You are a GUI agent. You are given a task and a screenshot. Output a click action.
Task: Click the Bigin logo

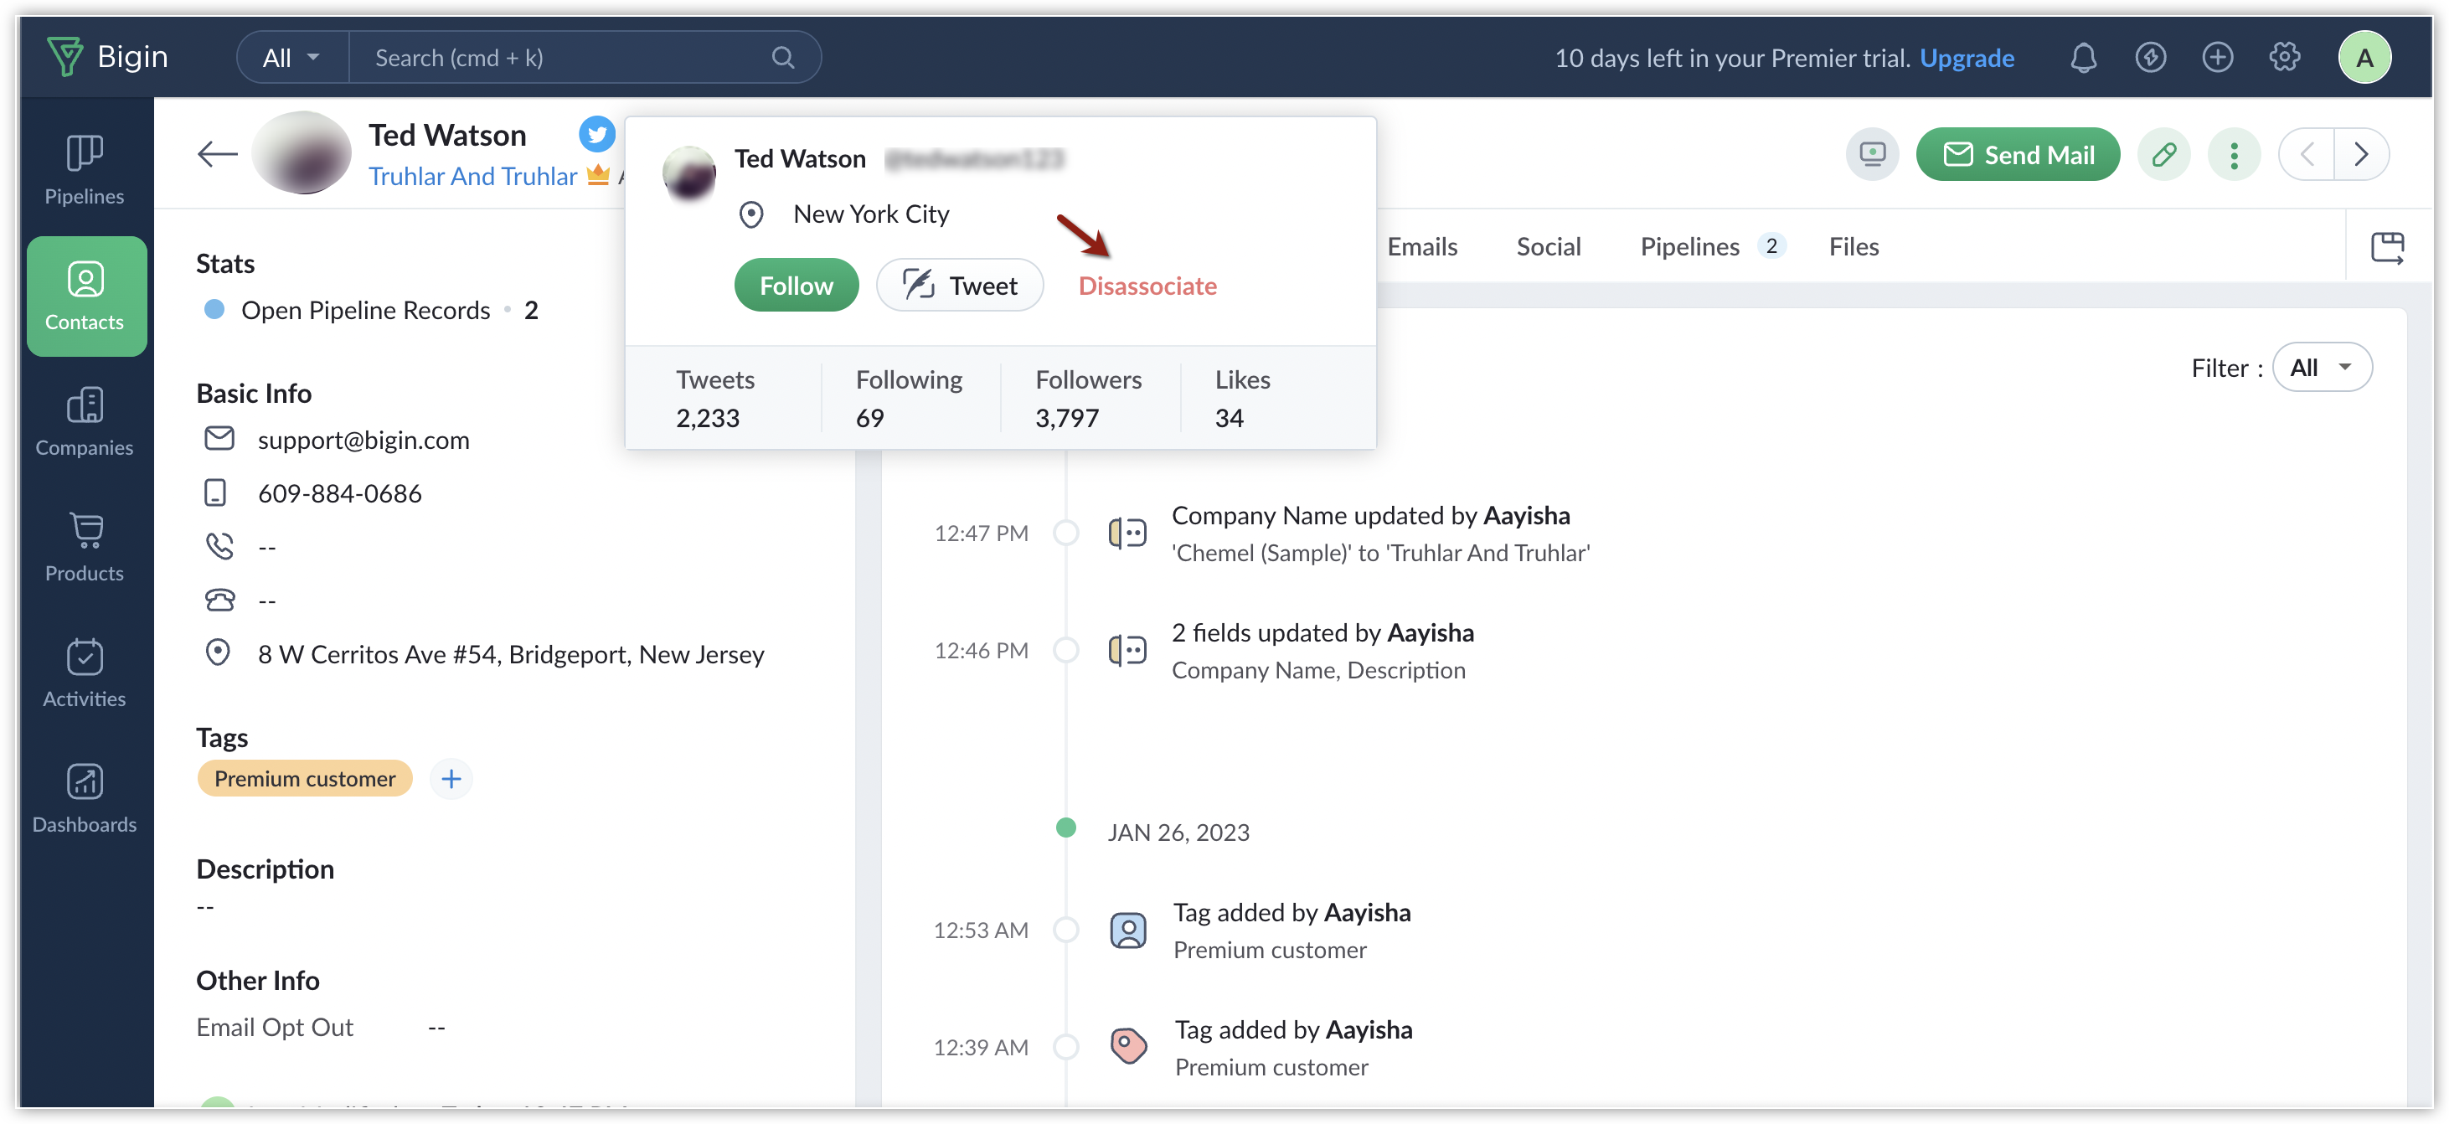107,57
